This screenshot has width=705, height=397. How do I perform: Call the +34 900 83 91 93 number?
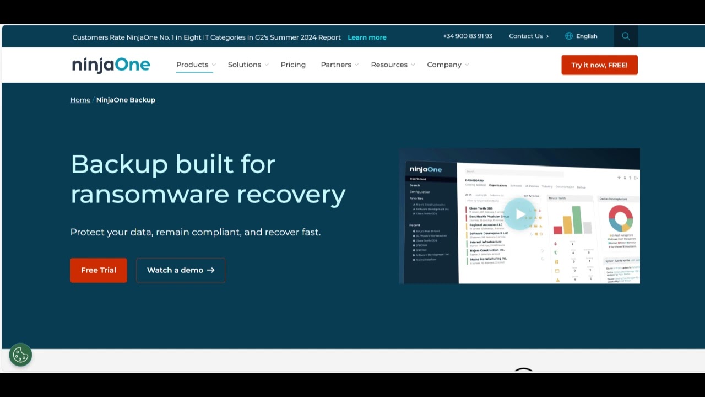coord(468,36)
